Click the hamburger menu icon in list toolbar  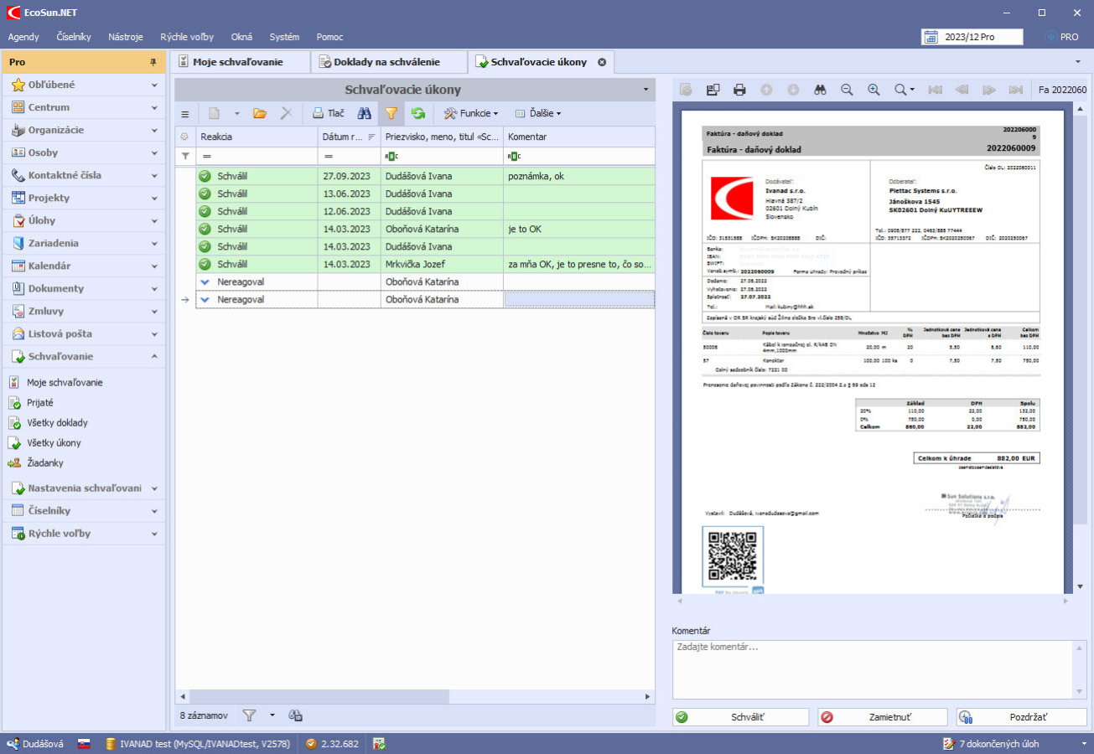185,113
